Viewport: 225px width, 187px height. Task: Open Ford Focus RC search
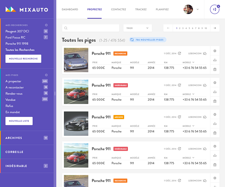[15, 38]
